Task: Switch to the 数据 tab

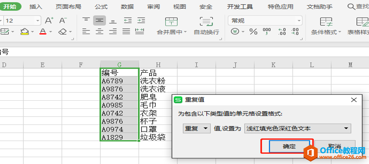Action: pyautogui.click(x=127, y=6)
